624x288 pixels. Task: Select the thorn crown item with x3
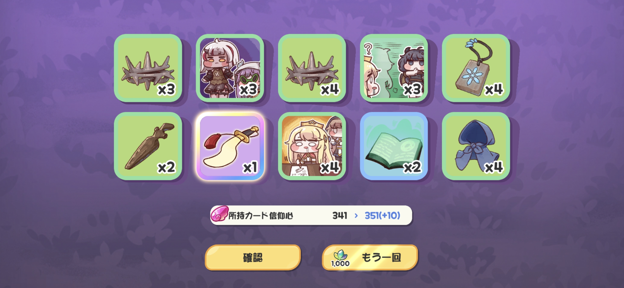(x=148, y=68)
